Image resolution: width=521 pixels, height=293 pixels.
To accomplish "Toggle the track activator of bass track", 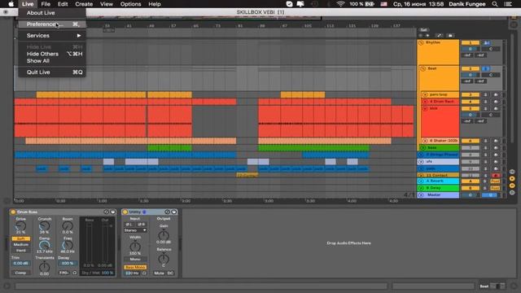I will click(x=471, y=148).
